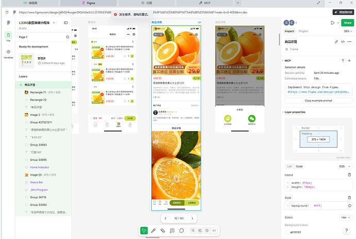Search pages with the magnifier icon
The height and width of the screenshot is (239, 356).
point(68,37)
